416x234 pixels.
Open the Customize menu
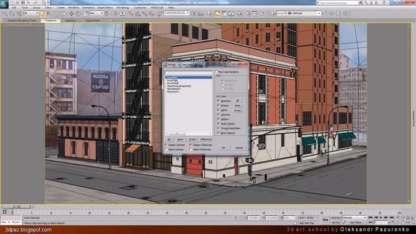coord(140,8)
